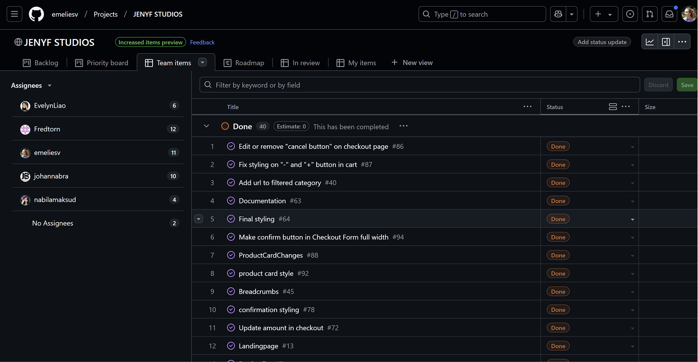
Task: Toggle Status column grouping options
Action: (x=613, y=107)
